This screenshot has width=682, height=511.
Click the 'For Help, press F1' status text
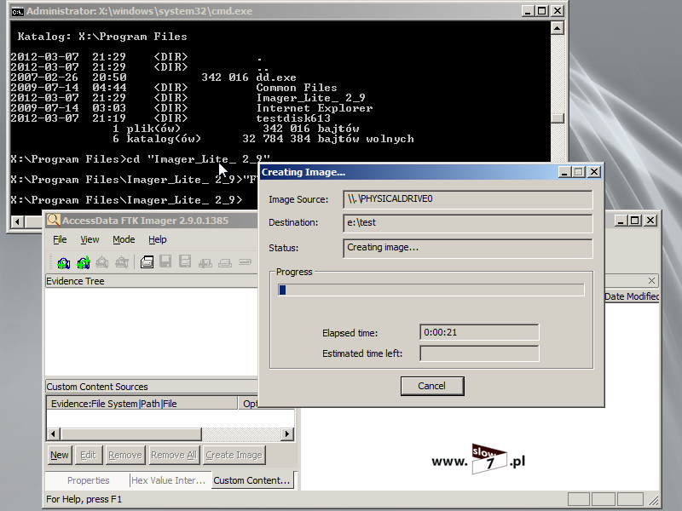[x=84, y=499]
